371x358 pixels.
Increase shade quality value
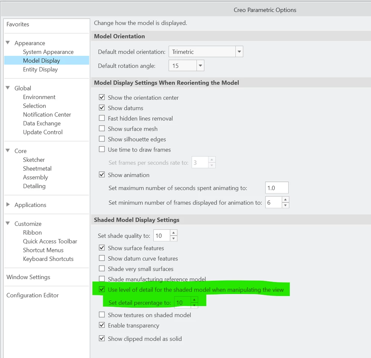173,233
